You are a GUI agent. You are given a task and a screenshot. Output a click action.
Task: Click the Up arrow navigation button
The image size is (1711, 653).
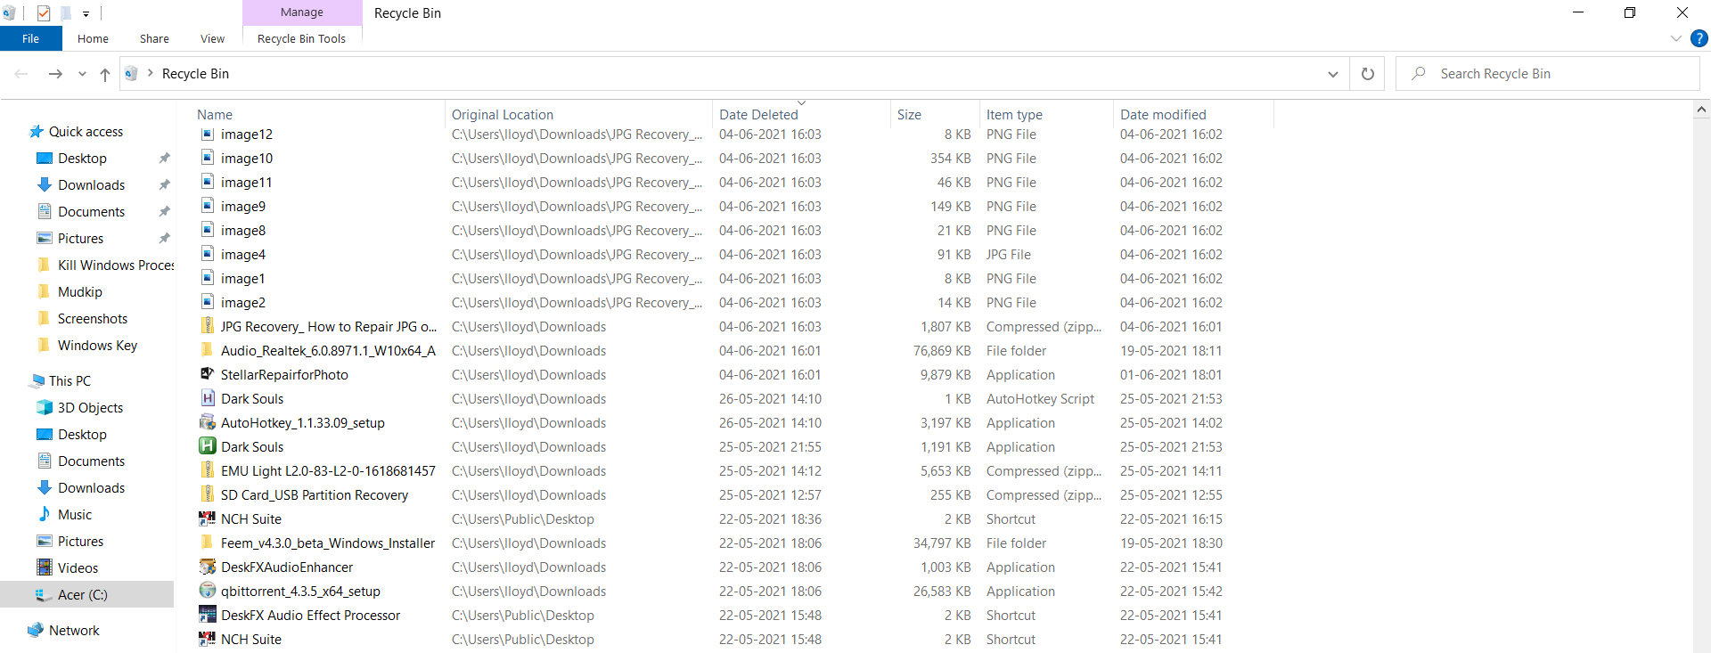105,74
